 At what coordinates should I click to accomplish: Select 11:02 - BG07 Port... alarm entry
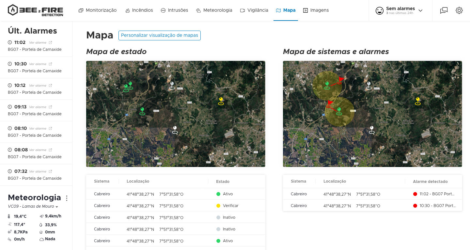pos(437,194)
